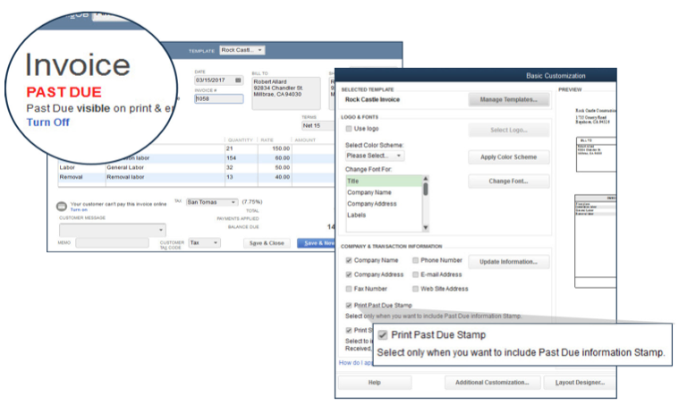This screenshot has height=405, width=687.
Task: Click the Layout Designer button
Action: pyautogui.click(x=580, y=383)
